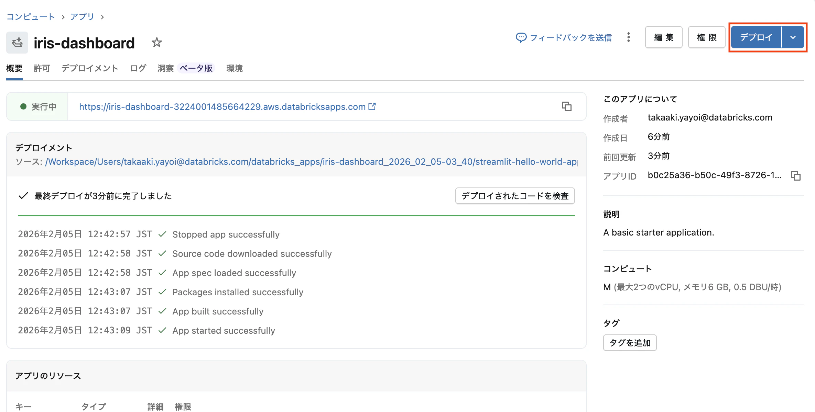Open the three-dot overflow menu
815x412 pixels.
coord(629,37)
